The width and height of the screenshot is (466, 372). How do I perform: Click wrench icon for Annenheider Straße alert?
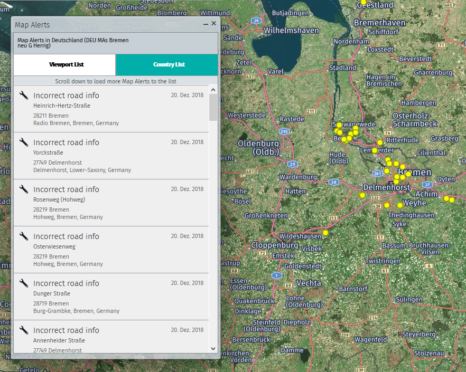coord(24,330)
